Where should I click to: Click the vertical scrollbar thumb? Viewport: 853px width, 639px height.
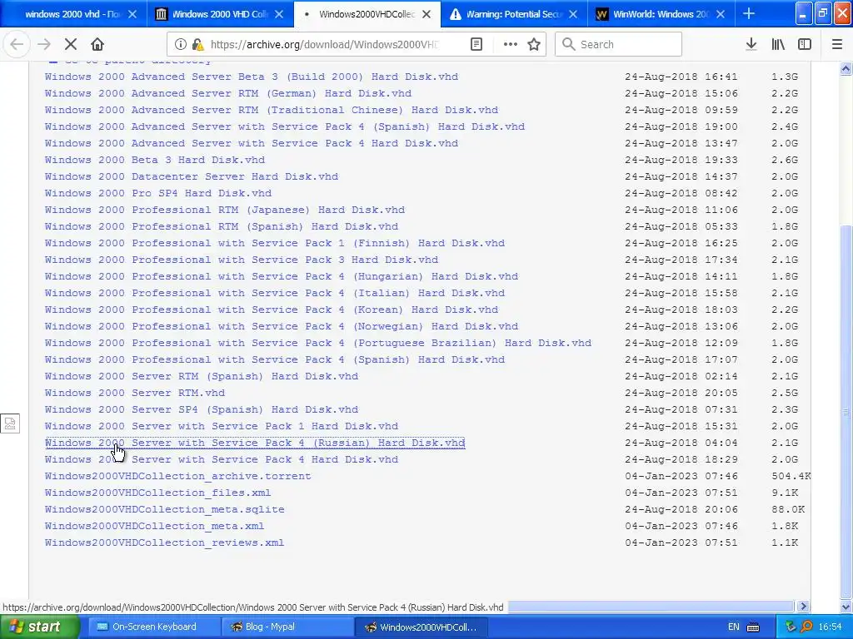(x=846, y=411)
